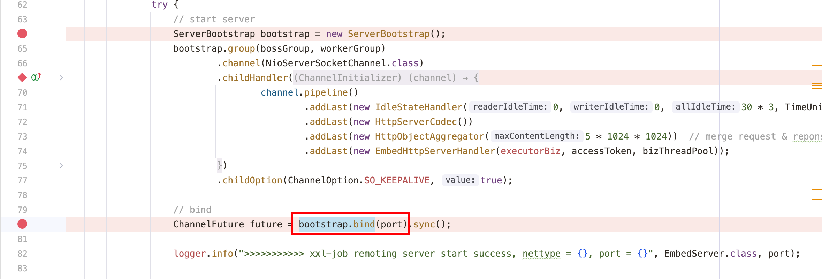Click the maxContentLength inlay hint
The image size is (822, 279).
pos(536,136)
